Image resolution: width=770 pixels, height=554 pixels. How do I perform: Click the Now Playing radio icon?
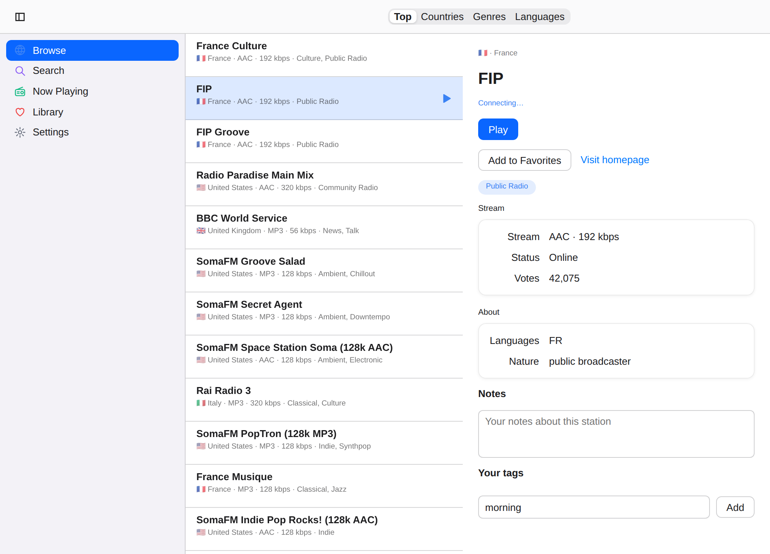[20, 92]
